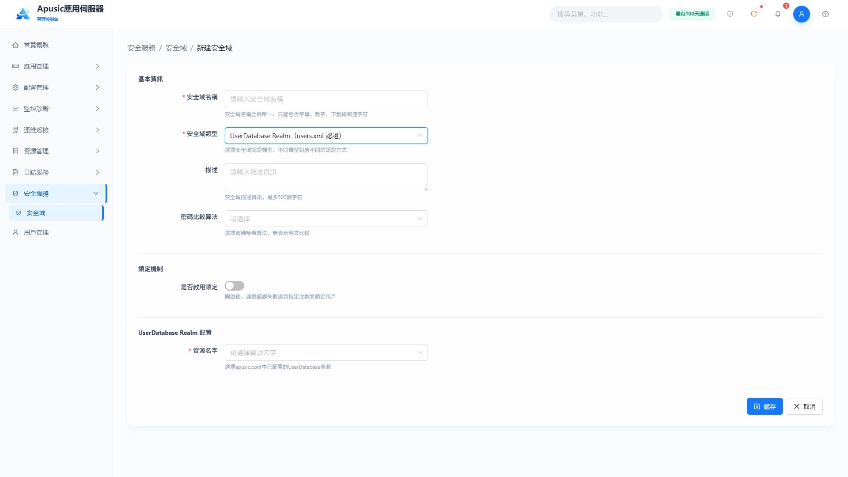The height and width of the screenshot is (477, 848).
Task: Open the 資源名字 dropdown
Action: tap(326, 352)
